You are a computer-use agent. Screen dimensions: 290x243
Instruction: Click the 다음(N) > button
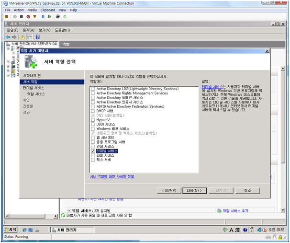[x=194, y=191]
